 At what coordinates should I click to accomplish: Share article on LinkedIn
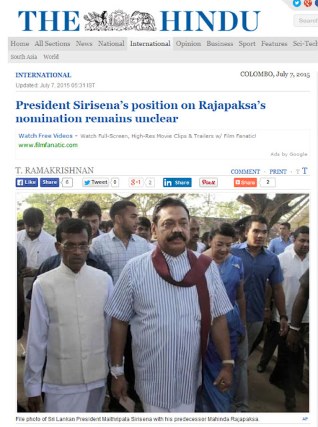[177, 182]
